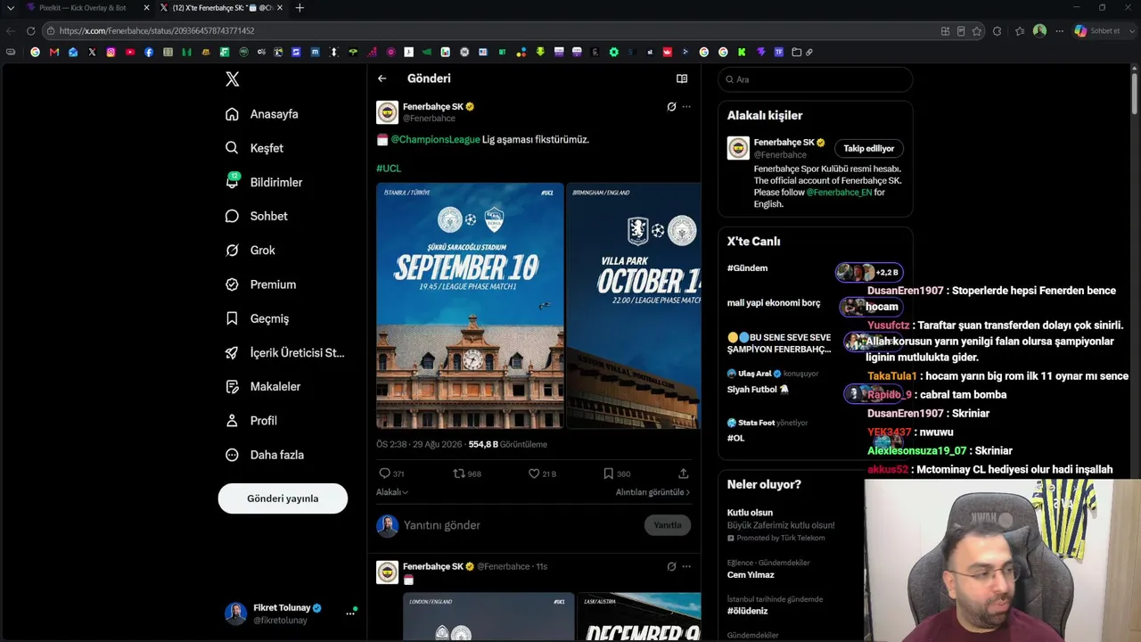1141x642 pixels.
Task: Open Keşfet from the sidebar
Action: click(255, 148)
